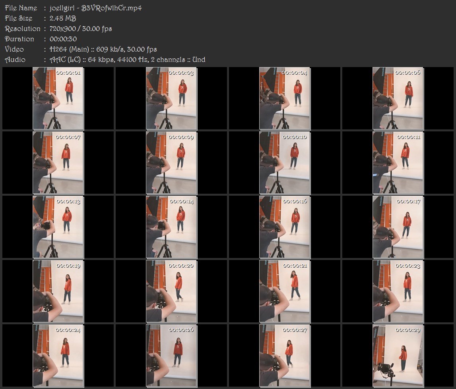The image size is (456, 389).
Task: Click the 'Duration' label
Action: (x=19, y=39)
